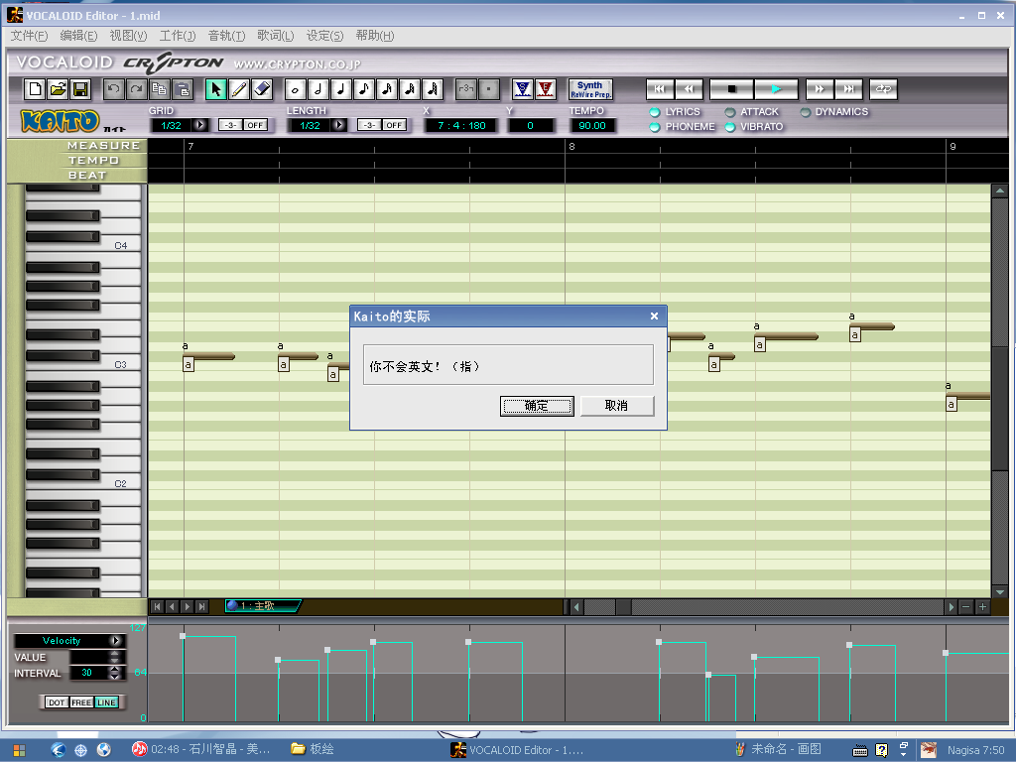Switch to the 未命名 - 画图 taskbar window
This screenshot has height=762, width=1016.
coord(780,750)
